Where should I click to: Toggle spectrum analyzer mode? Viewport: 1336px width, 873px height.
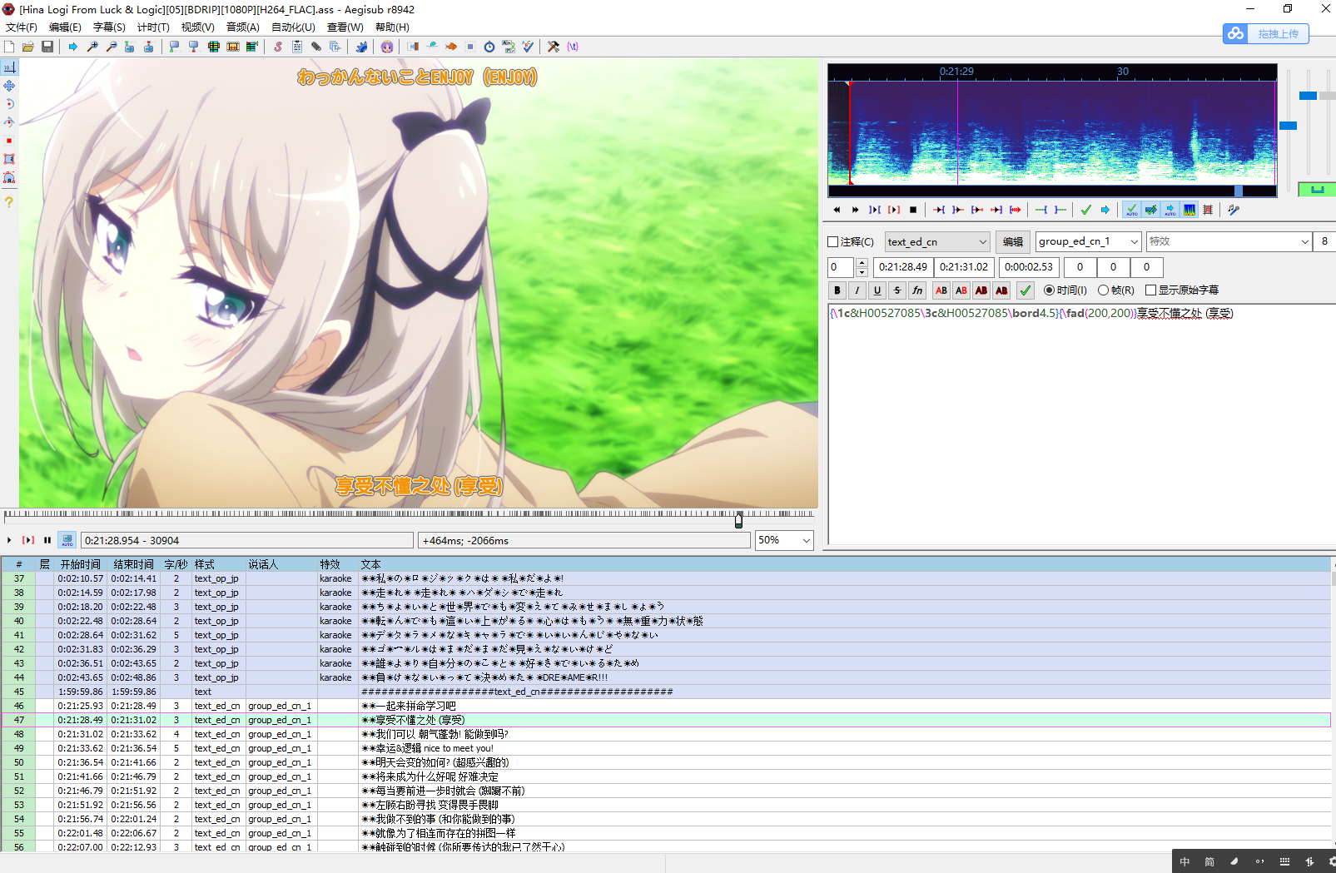click(x=1189, y=210)
